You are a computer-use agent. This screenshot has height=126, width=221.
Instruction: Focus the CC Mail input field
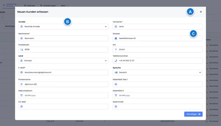click(63, 107)
